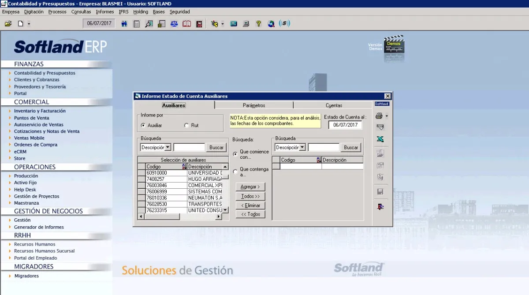Click the 'Agregar >' button

pos(250,187)
